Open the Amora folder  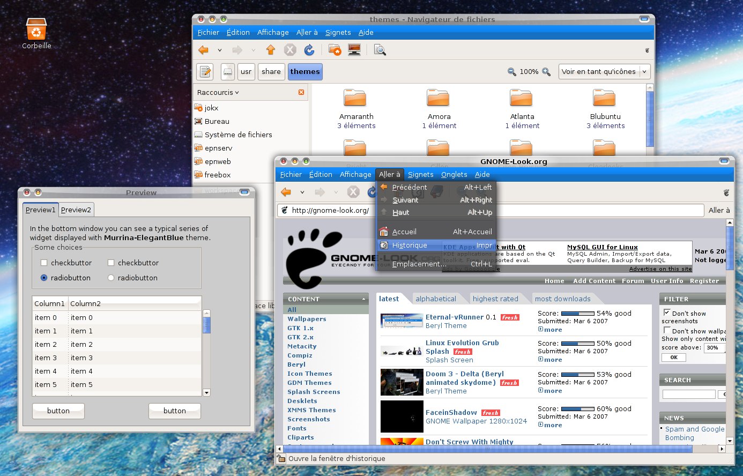(439, 98)
